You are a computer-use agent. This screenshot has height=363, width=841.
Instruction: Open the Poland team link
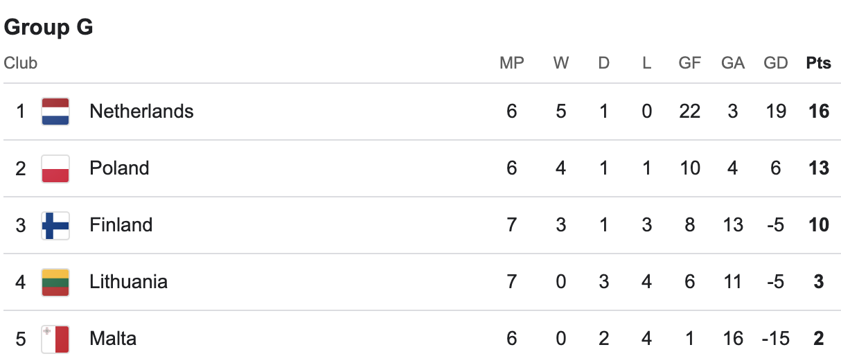point(119,168)
